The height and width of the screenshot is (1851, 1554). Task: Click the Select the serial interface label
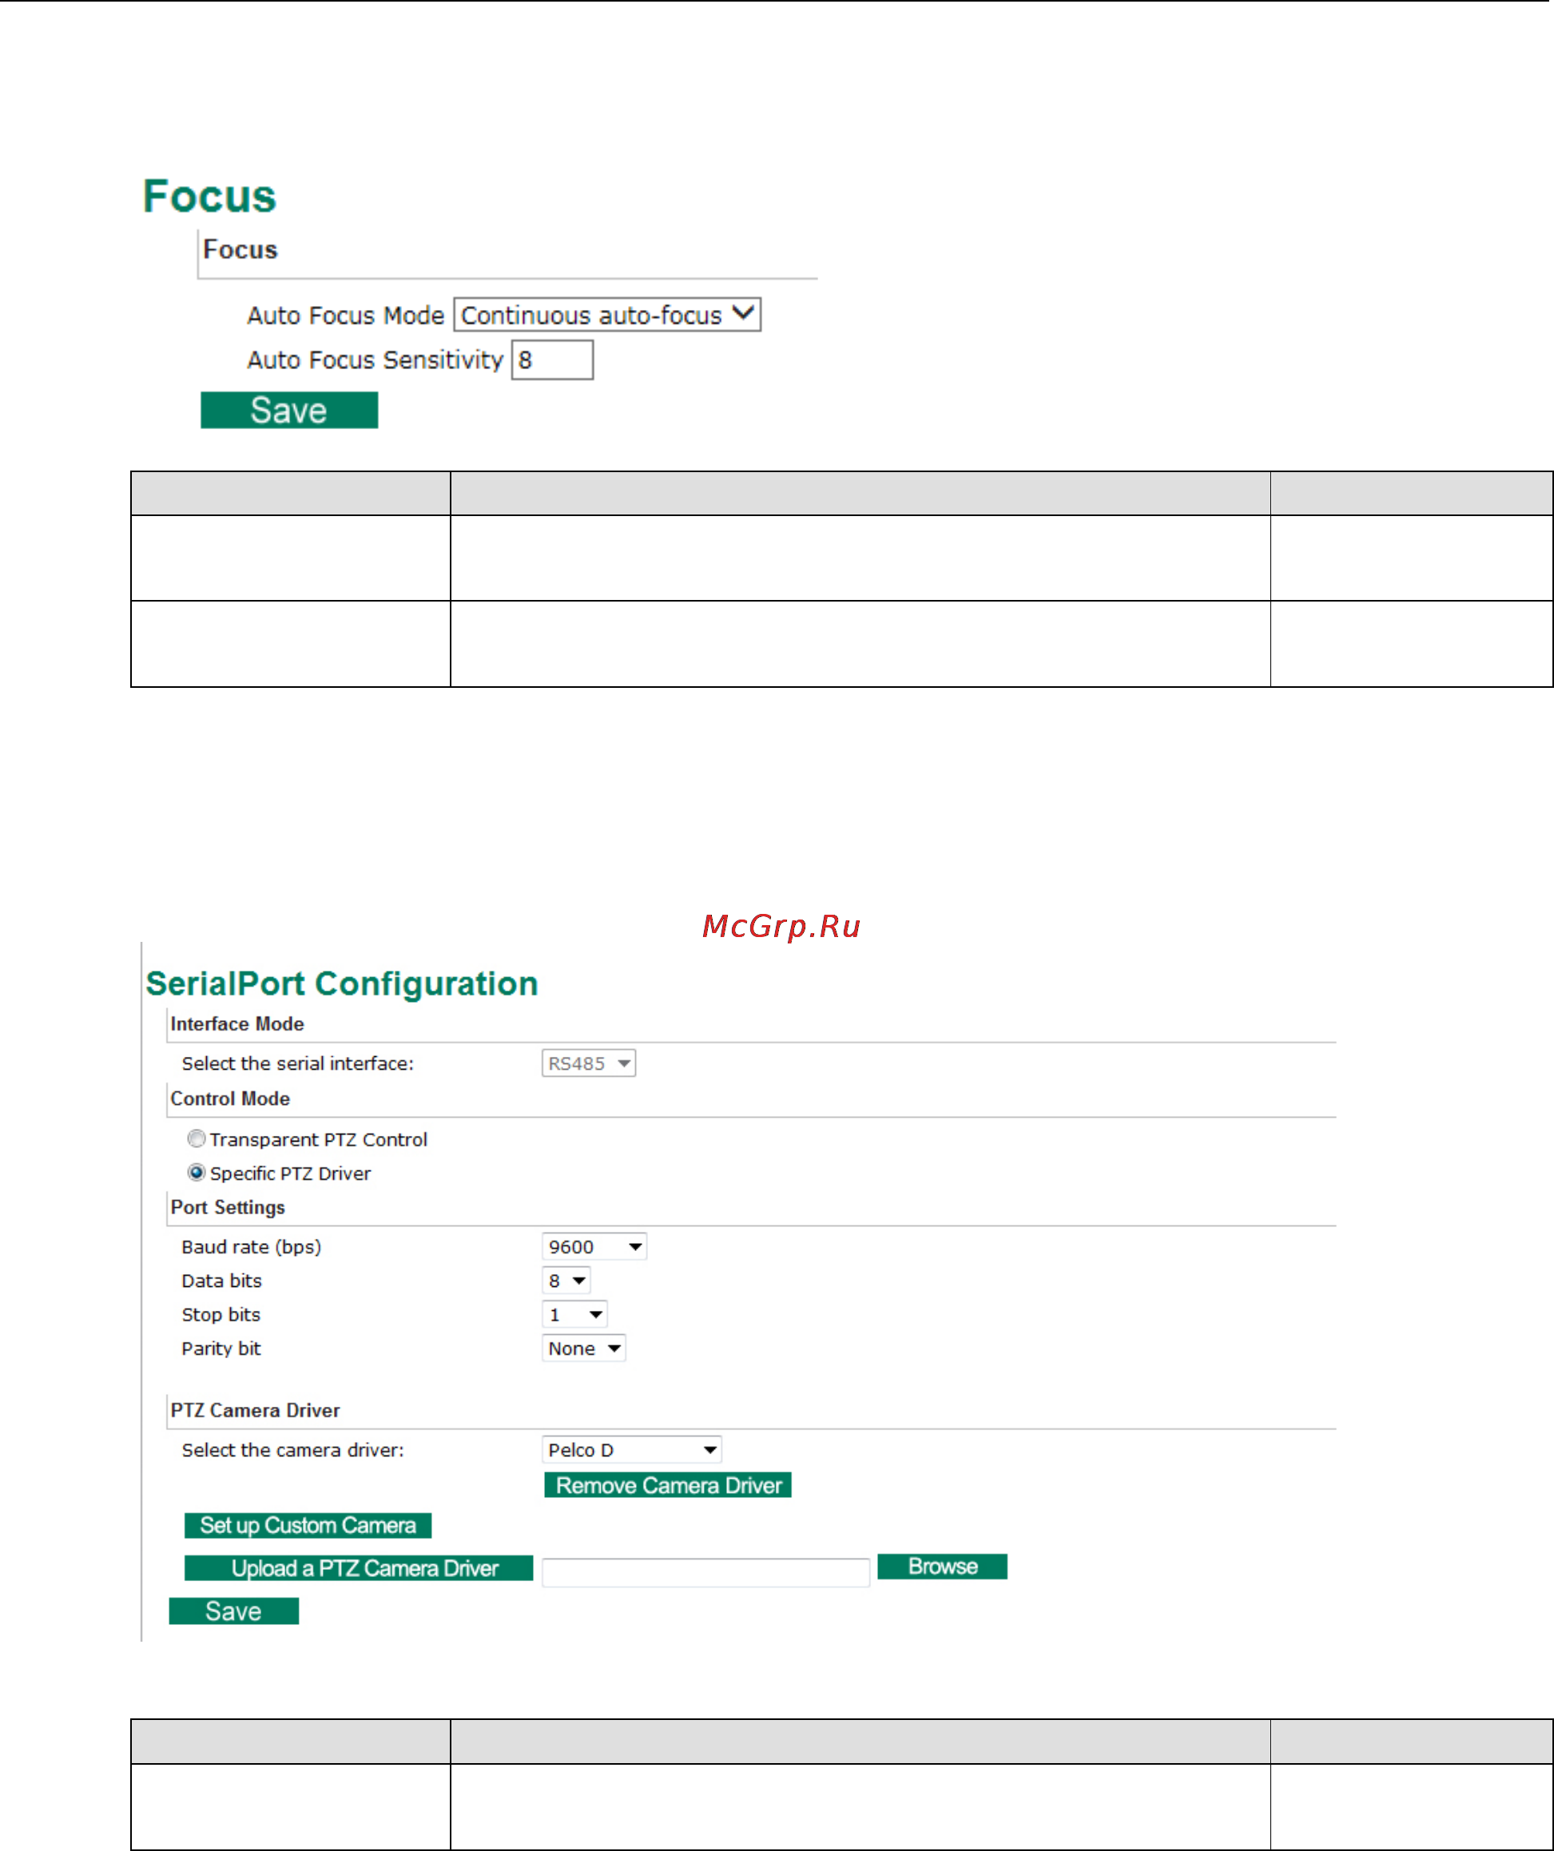point(298,1063)
